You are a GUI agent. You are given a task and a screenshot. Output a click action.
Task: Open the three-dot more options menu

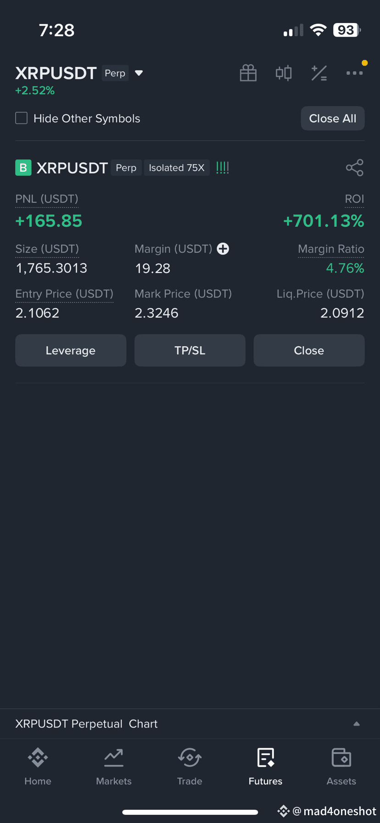coord(355,73)
